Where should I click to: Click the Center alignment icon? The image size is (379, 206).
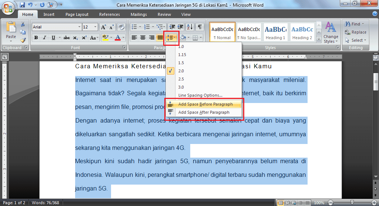(x=143, y=38)
